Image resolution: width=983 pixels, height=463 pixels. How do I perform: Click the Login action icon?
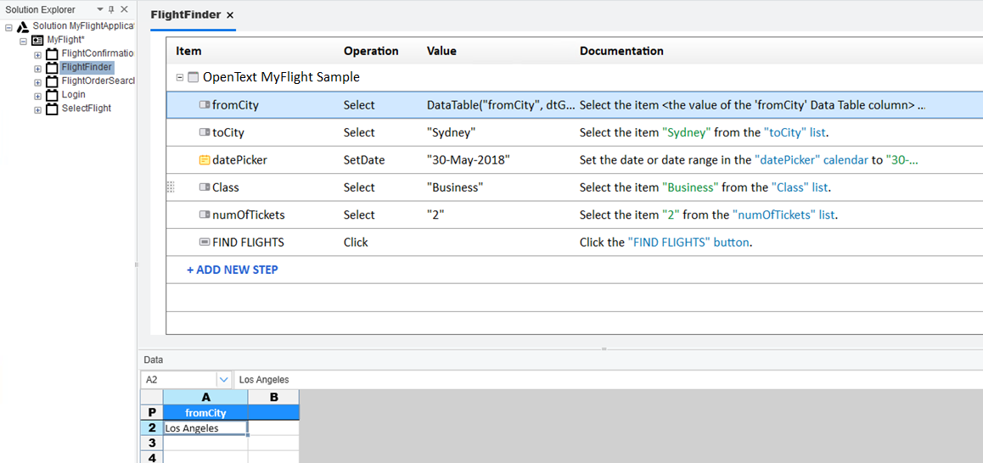pyautogui.click(x=52, y=95)
